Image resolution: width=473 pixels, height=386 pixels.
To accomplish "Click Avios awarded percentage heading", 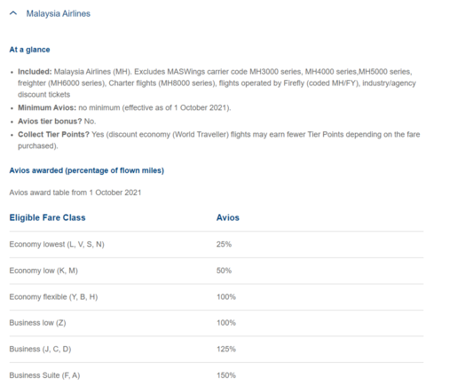I will click(87, 170).
